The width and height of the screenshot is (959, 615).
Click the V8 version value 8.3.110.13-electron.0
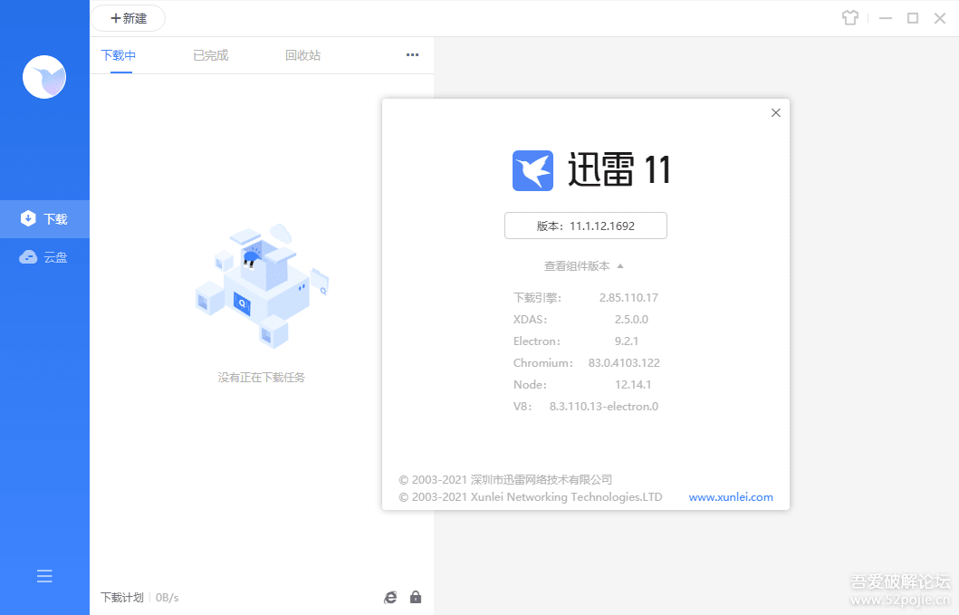[x=604, y=407]
